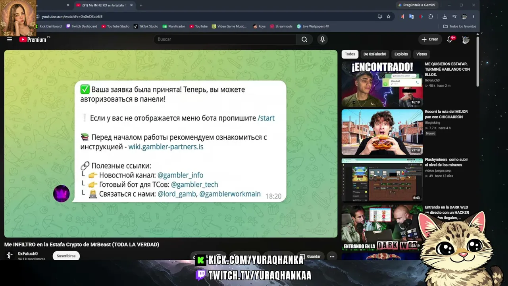Open Koya bookmark
The image size is (508, 286).
coord(259,26)
